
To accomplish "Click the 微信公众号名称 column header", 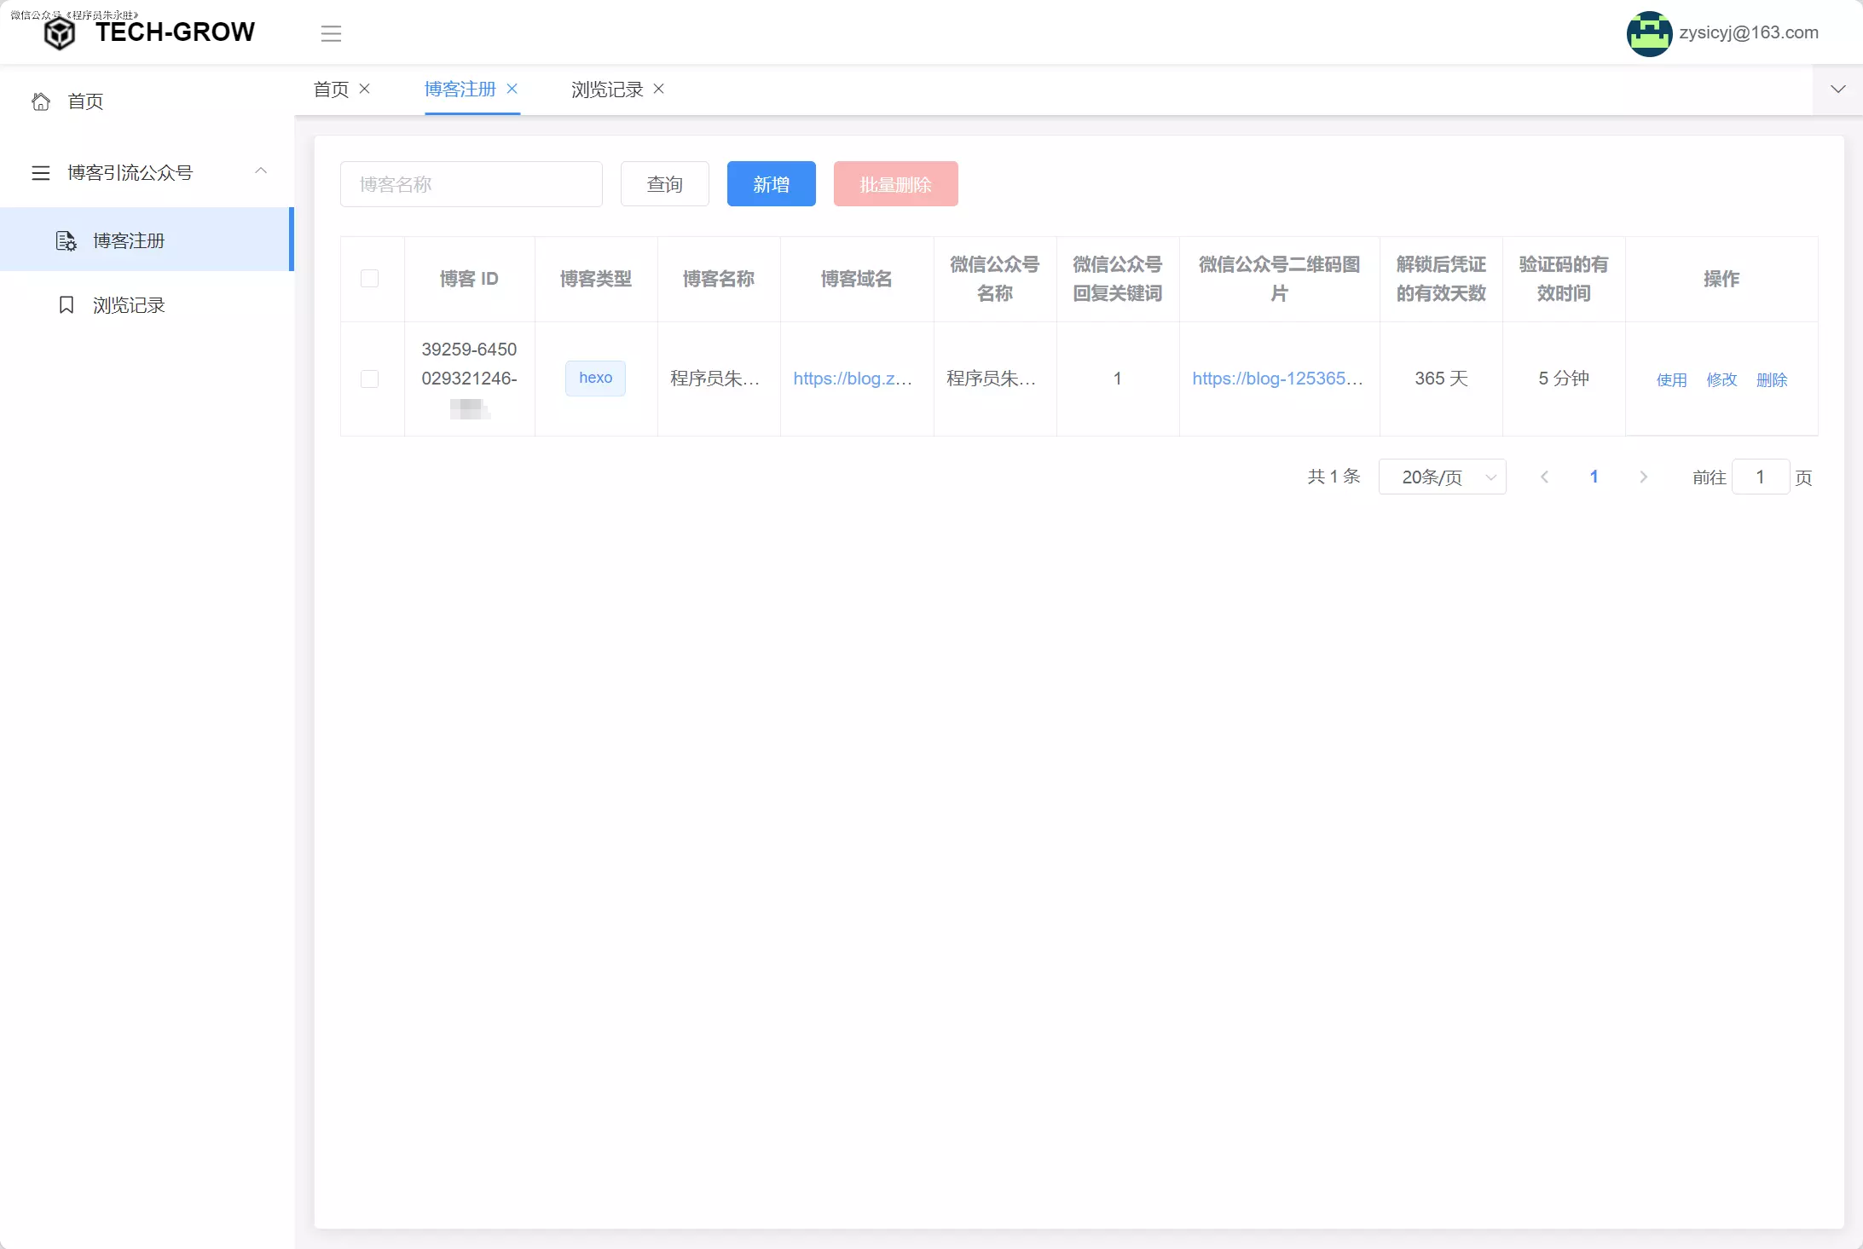I will click(x=995, y=279).
